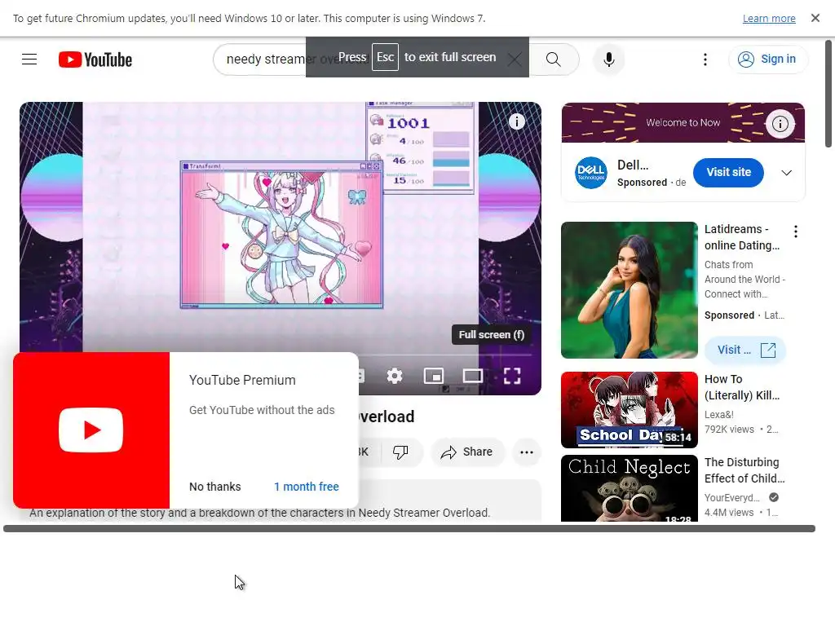
Task: Enable miniplayer mode
Action: click(434, 376)
